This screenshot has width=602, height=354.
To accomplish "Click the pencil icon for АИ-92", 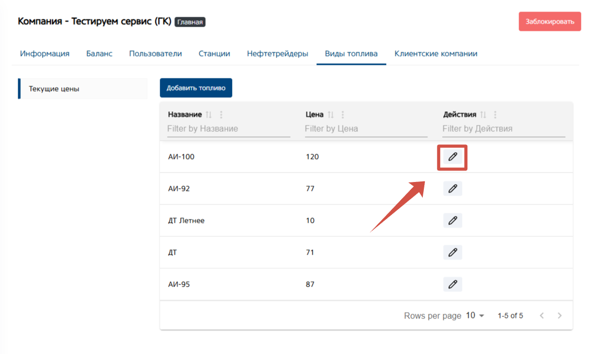I will tap(453, 189).
